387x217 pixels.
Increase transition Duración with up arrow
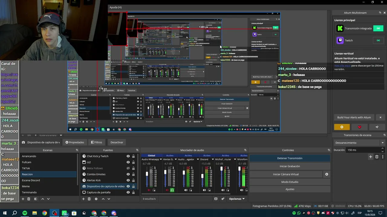383,149
